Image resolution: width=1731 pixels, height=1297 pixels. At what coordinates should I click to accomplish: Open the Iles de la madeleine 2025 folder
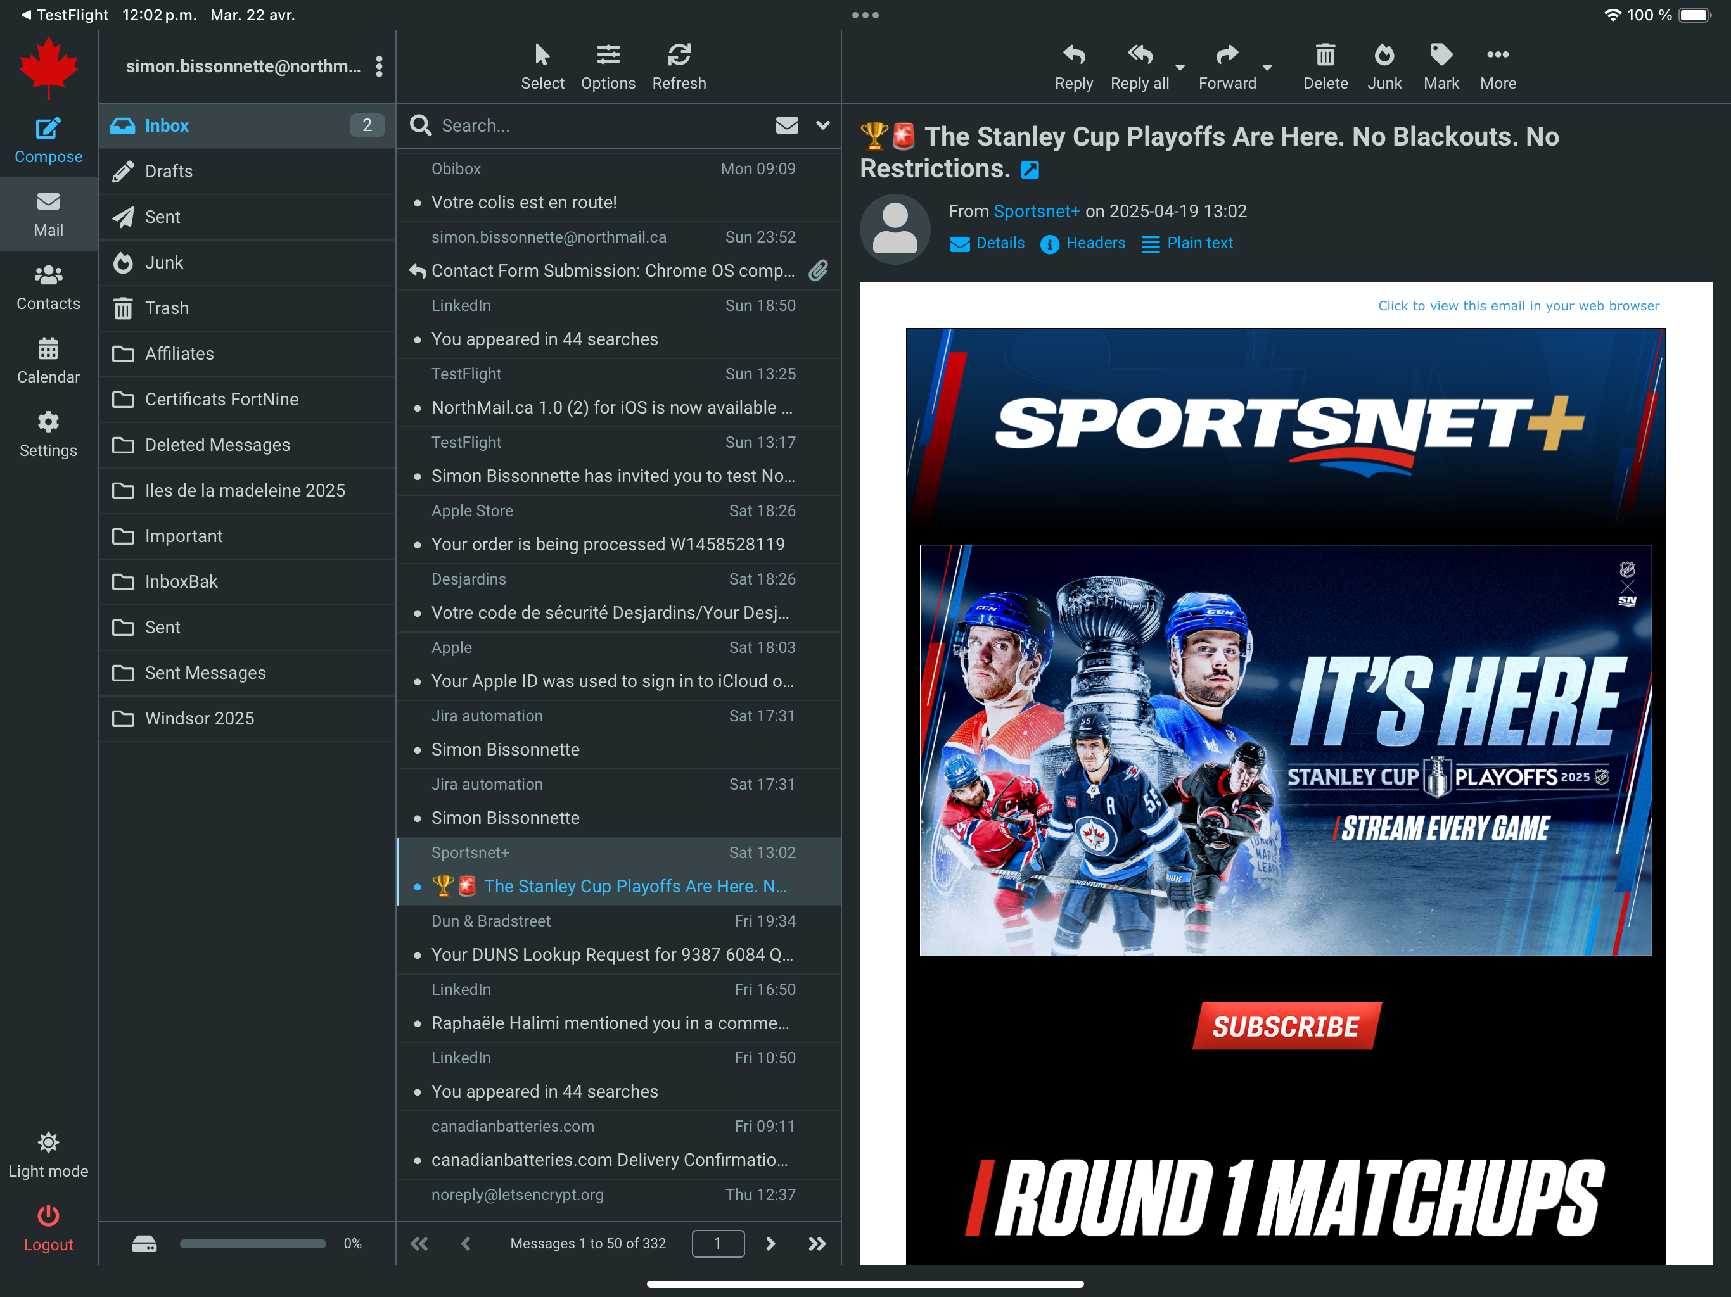point(247,490)
